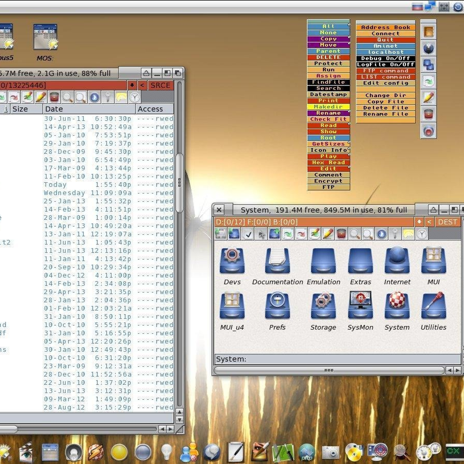The width and height of the screenshot is (464, 464).
Task: Click the Date column header
Action: pyautogui.click(x=89, y=109)
